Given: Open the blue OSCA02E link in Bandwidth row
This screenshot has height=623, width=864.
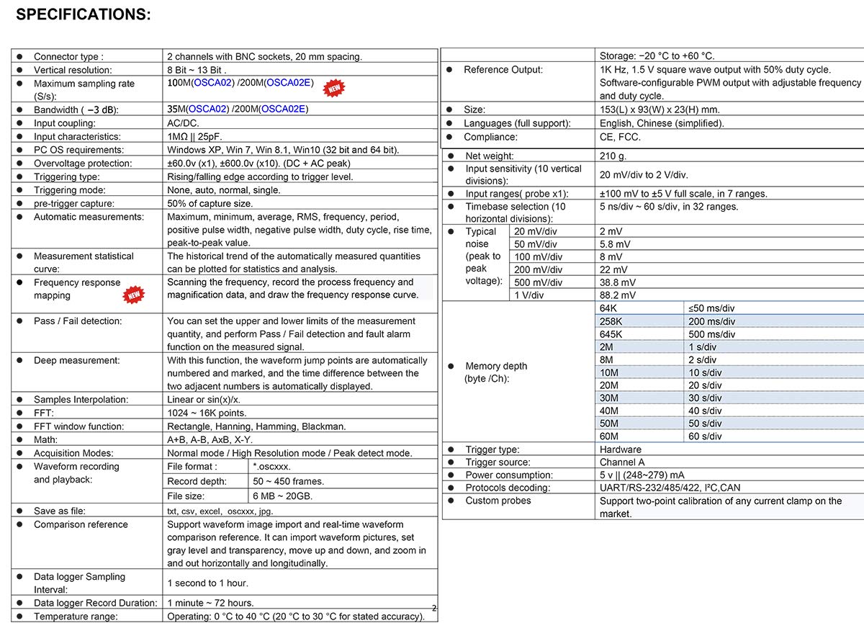Looking at the screenshot, I should [x=284, y=109].
